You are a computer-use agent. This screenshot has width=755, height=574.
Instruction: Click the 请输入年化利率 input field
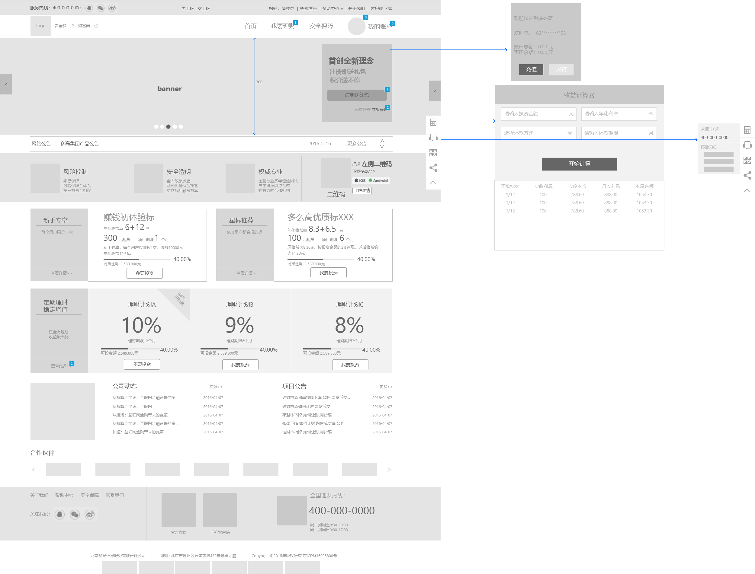click(618, 114)
